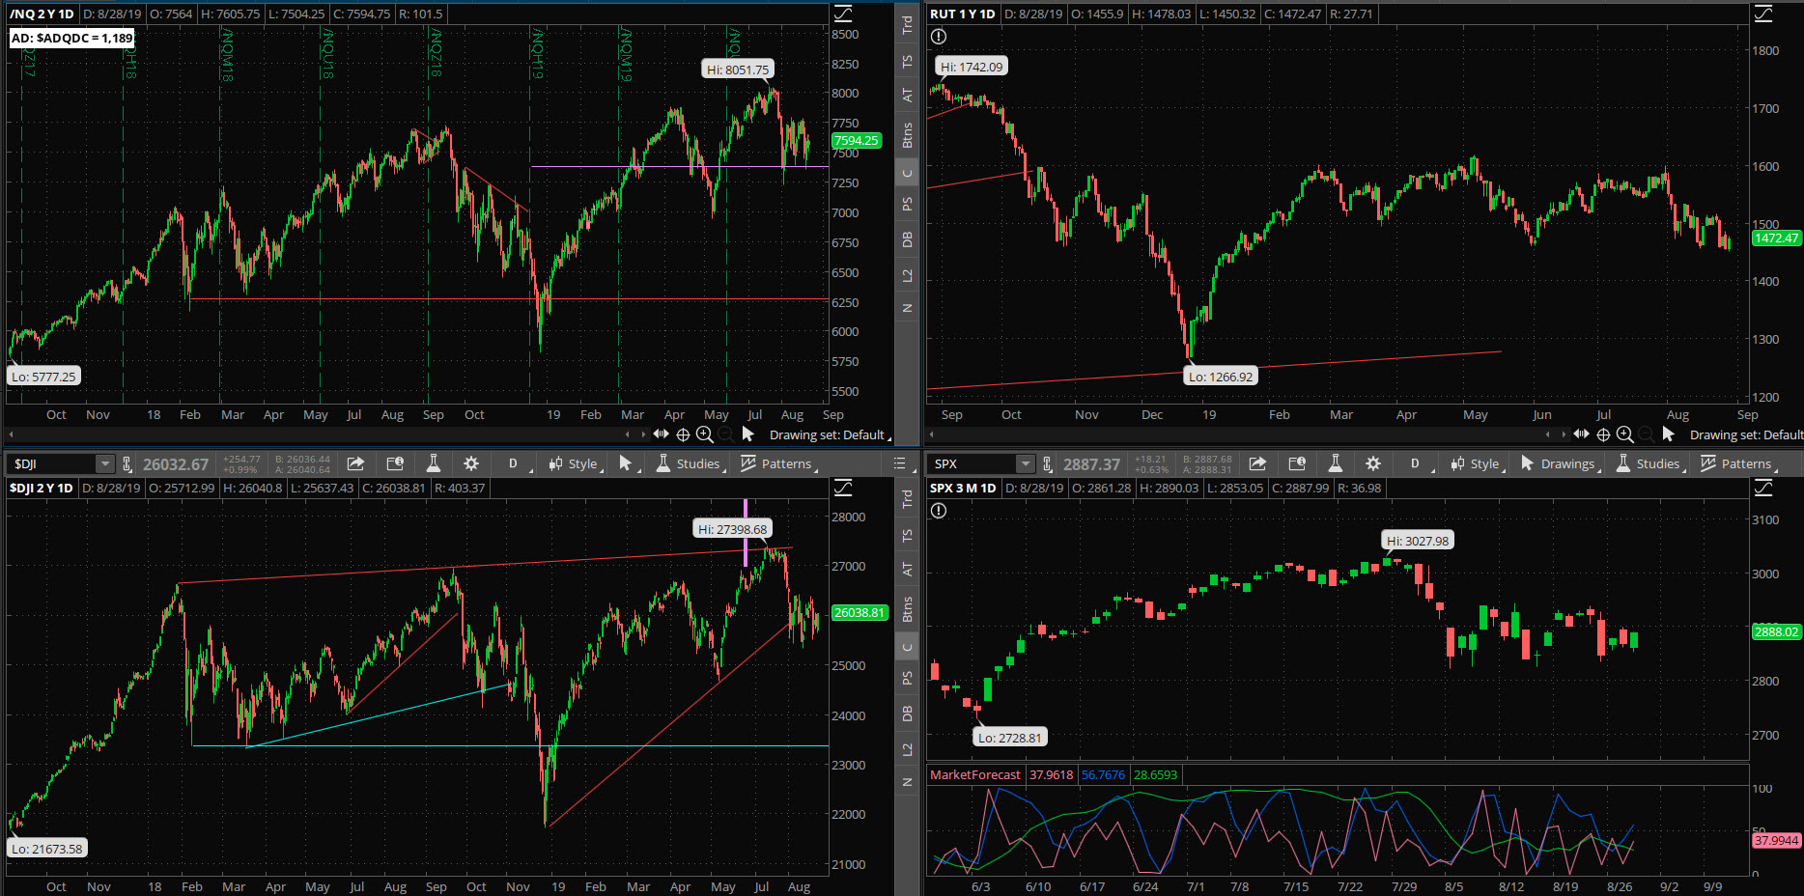Share the $DJI chart via share icon
The height and width of the screenshot is (896, 1804).
click(x=355, y=463)
